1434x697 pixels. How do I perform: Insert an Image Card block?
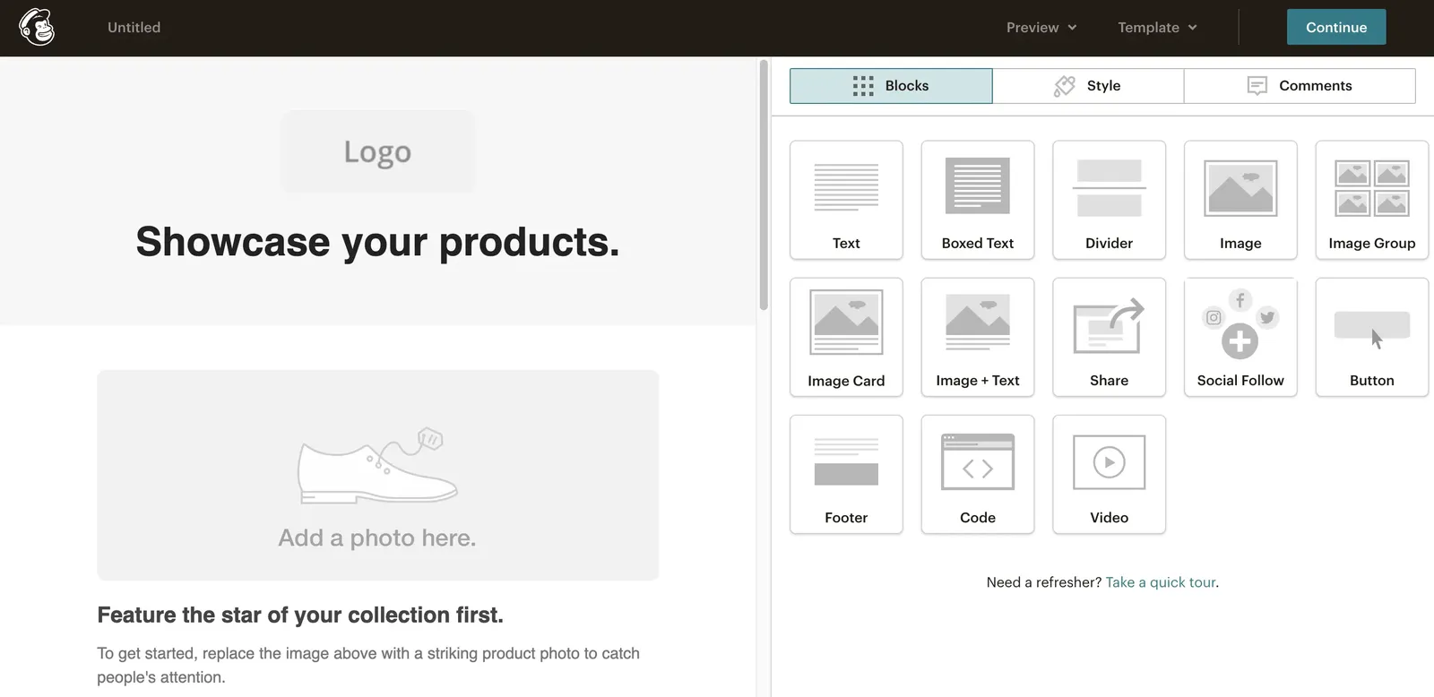pos(846,337)
